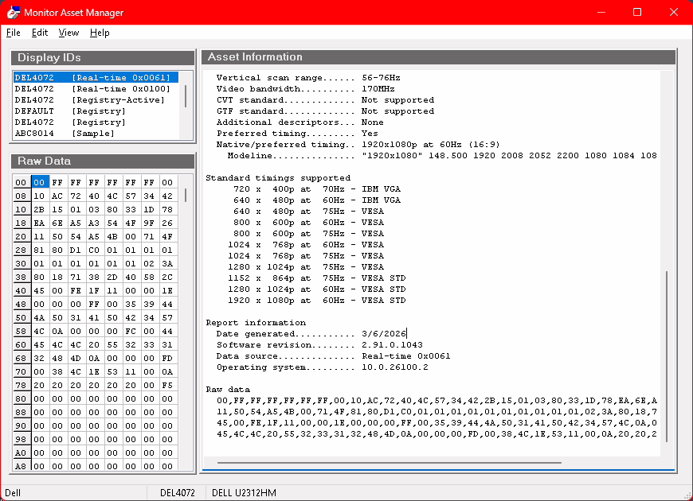
Task: Open the Edit menu
Action: (x=40, y=33)
